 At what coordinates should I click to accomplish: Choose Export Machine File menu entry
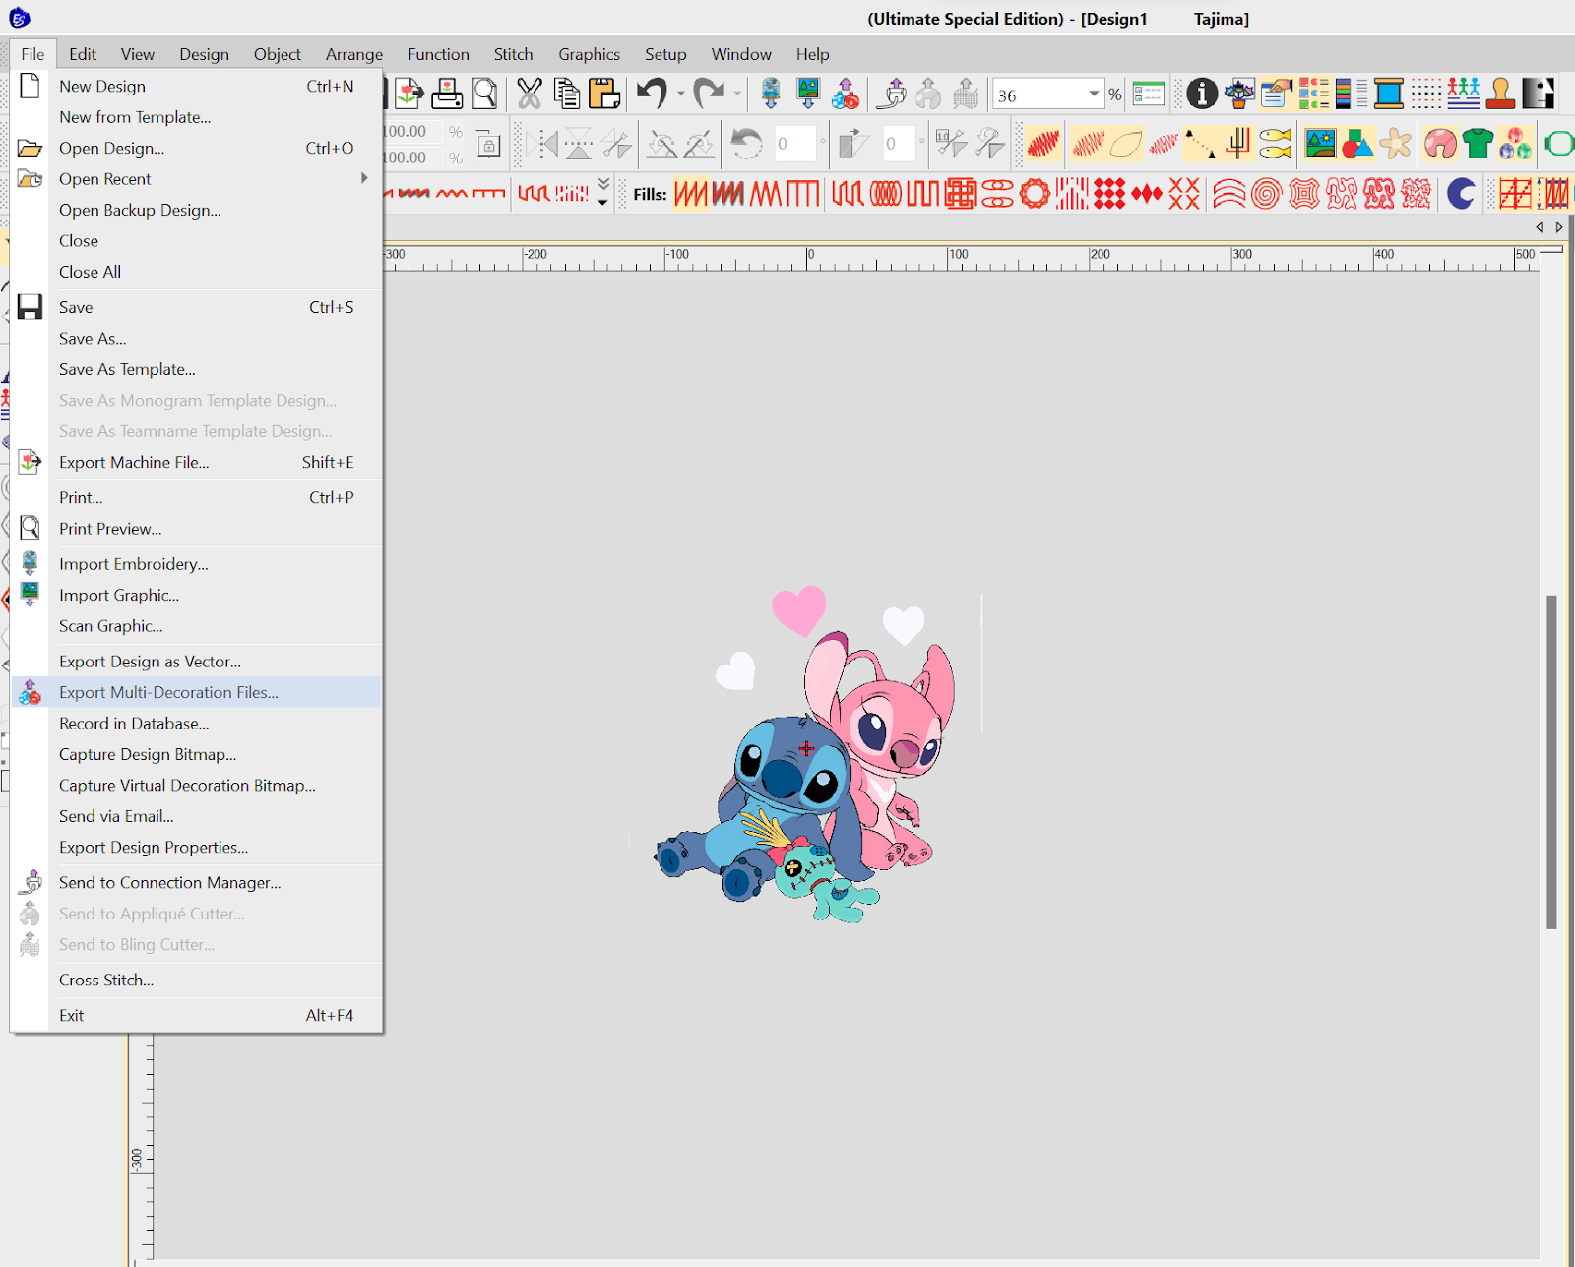[195, 462]
